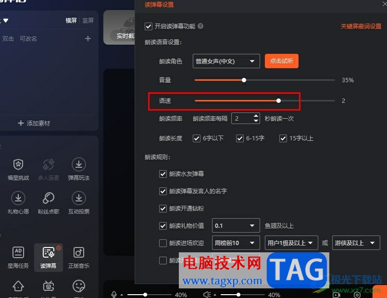The image size is (387, 298).
Task: Click the speaker icon in bottom bar
Action: tap(207, 295)
